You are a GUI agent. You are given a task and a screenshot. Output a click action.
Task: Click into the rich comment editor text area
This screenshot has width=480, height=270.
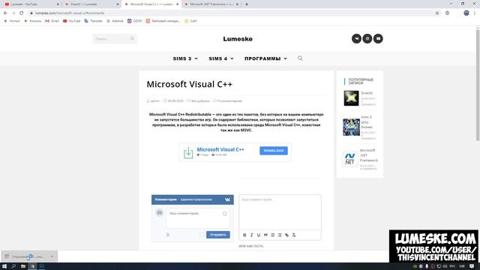pyautogui.click(x=280, y=212)
